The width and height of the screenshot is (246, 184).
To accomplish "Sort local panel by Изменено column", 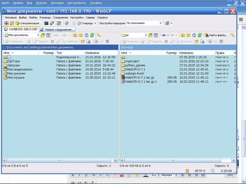I will point(101,53).
